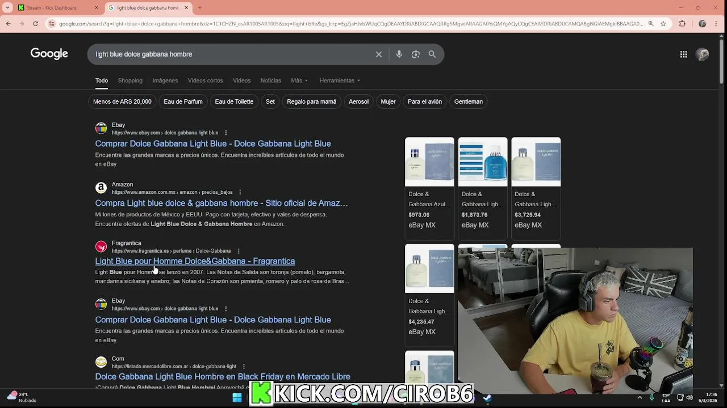This screenshot has height=408, width=727.
Task: Clear the search box with X icon
Action: (x=379, y=54)
